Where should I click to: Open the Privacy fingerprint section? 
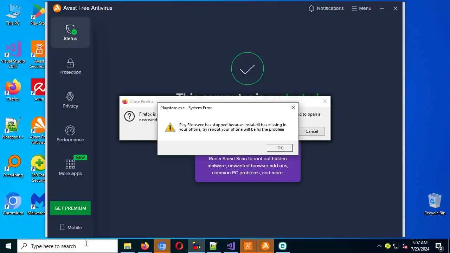[x=70, y=100]
